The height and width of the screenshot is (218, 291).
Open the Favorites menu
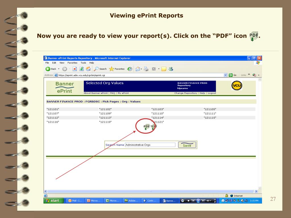tap(72, 63)
